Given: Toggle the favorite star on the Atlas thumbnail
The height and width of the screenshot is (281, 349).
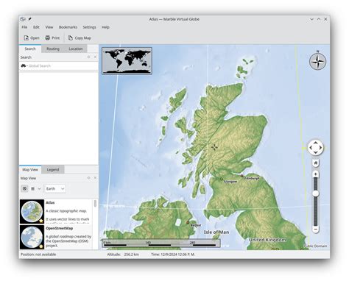Looking at the screenshot, I should 41,221.
